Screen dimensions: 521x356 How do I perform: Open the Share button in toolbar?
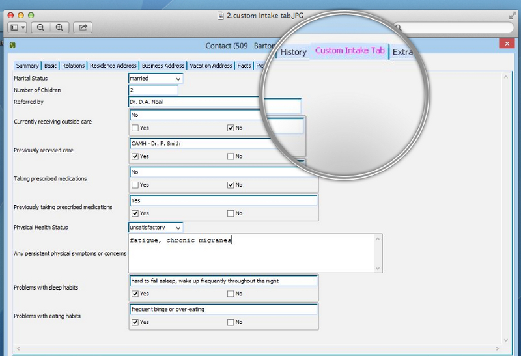(x=83, y=27)
